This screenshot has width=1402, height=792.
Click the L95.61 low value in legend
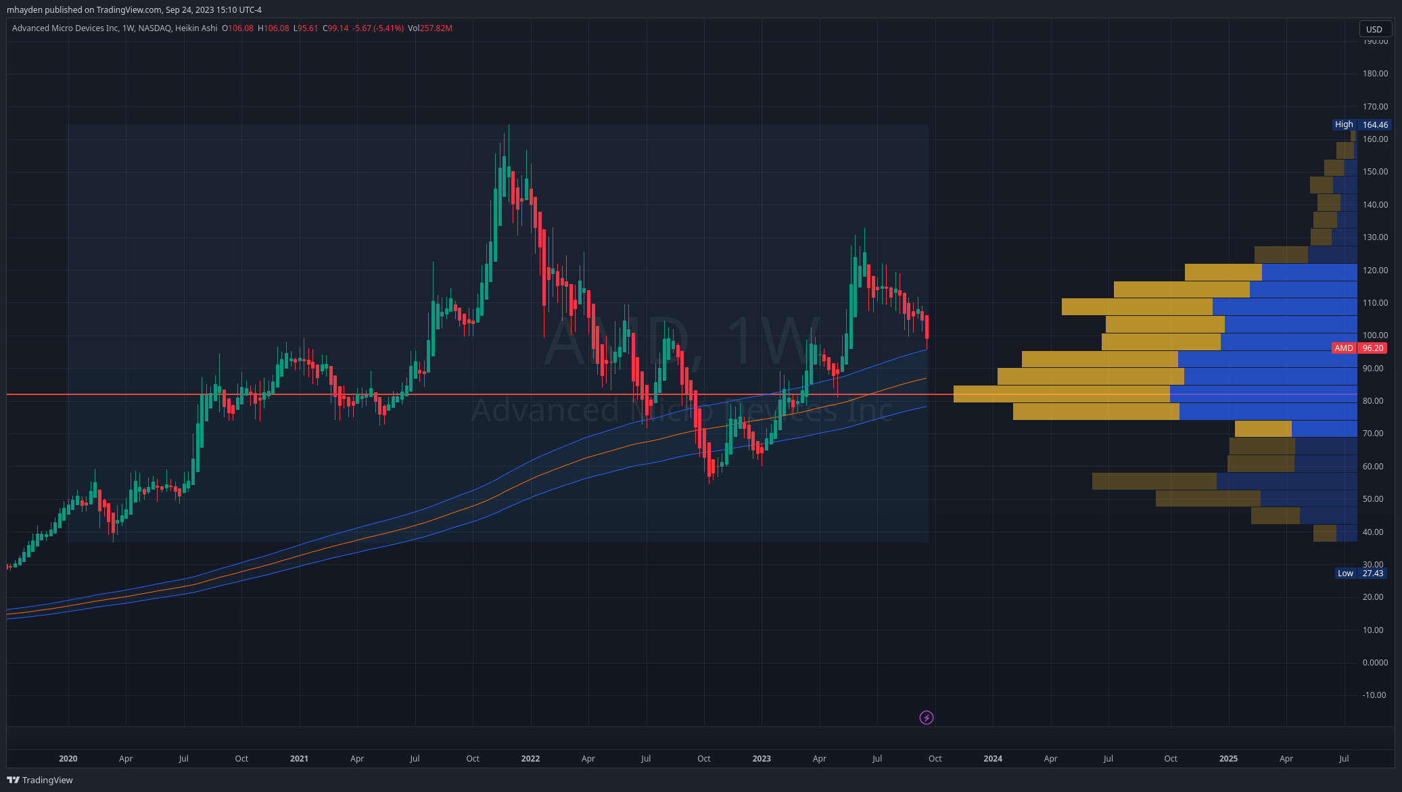point(306,28)
